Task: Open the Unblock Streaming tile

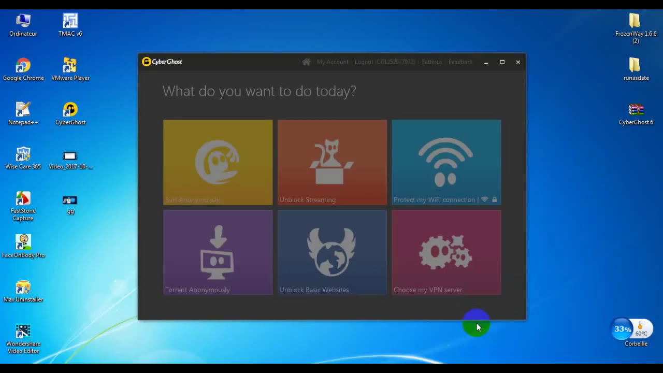Action: point(332,162)
